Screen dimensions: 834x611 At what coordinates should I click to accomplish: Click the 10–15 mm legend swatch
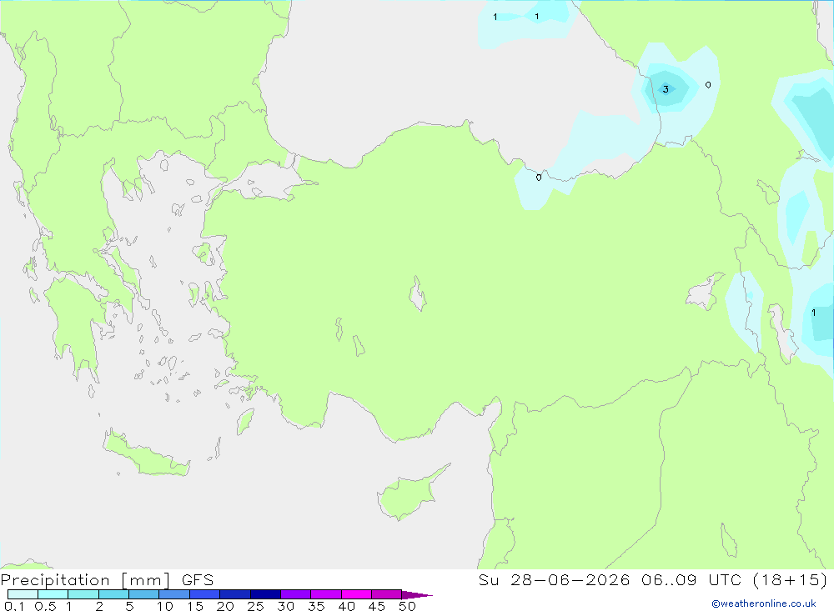174,594
